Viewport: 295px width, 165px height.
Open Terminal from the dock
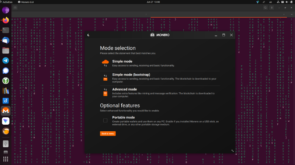click(6, 30)
